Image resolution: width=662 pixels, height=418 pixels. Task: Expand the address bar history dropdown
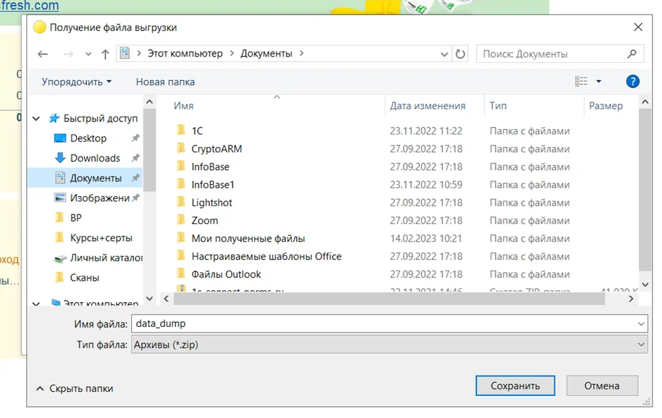pyautogui.click(x=444, y=54)
